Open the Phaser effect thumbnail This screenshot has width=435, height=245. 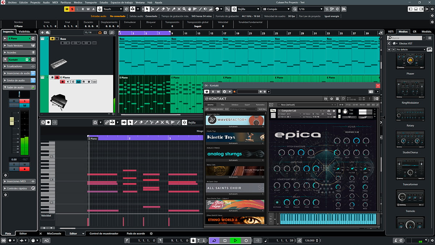[410, 61]
